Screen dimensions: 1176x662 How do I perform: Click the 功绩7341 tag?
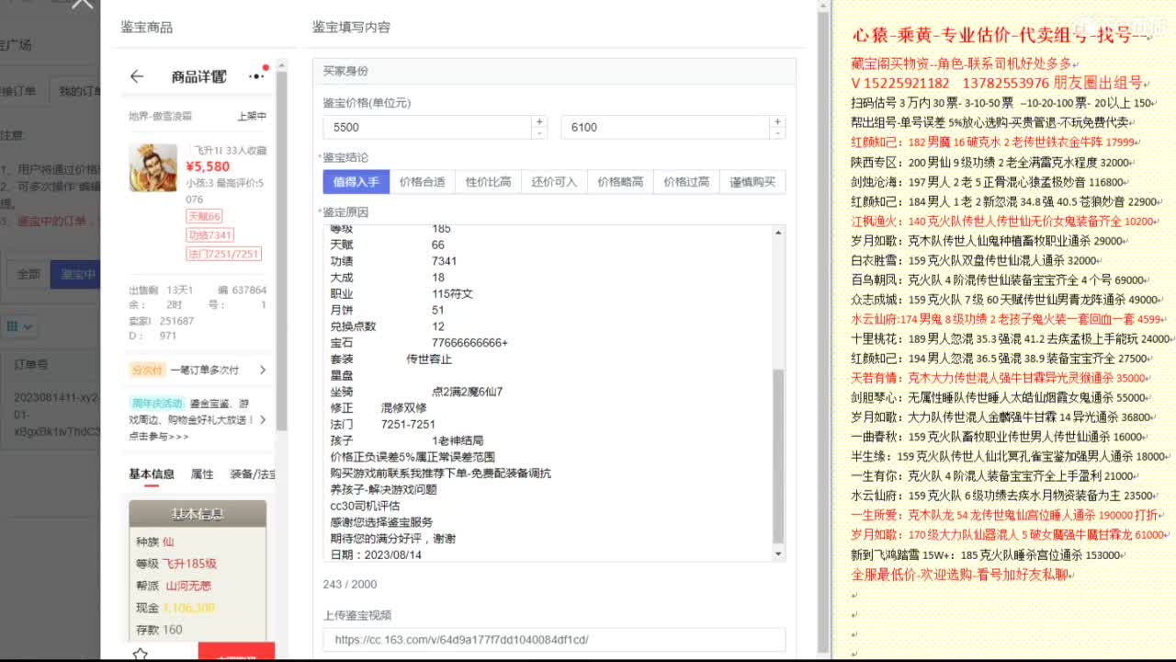(x=209, y=235)
